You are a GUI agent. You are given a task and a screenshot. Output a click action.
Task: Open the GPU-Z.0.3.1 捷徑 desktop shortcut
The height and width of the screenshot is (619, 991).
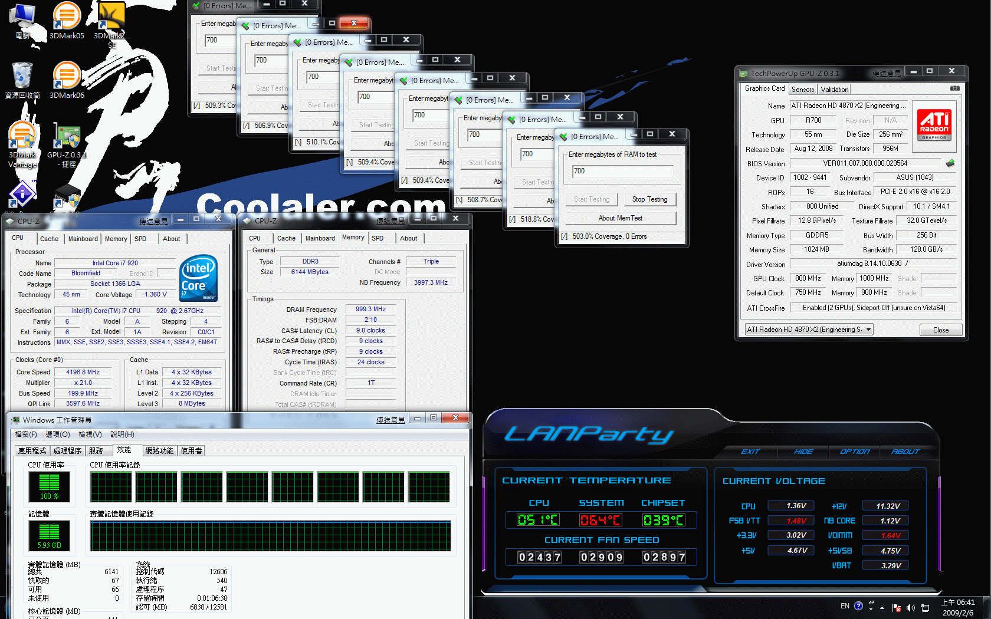coord(67,145)
